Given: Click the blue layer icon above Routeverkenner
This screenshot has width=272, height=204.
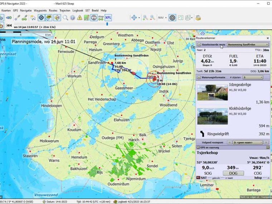Looking at the screenshot, I should [x=203, y=33].
